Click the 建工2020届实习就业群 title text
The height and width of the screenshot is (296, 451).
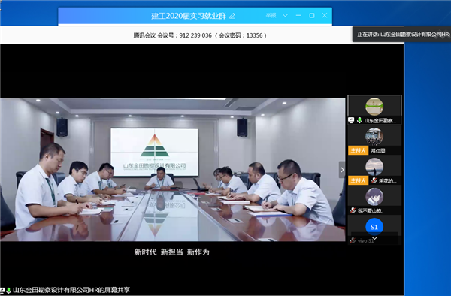coord(189,16)
